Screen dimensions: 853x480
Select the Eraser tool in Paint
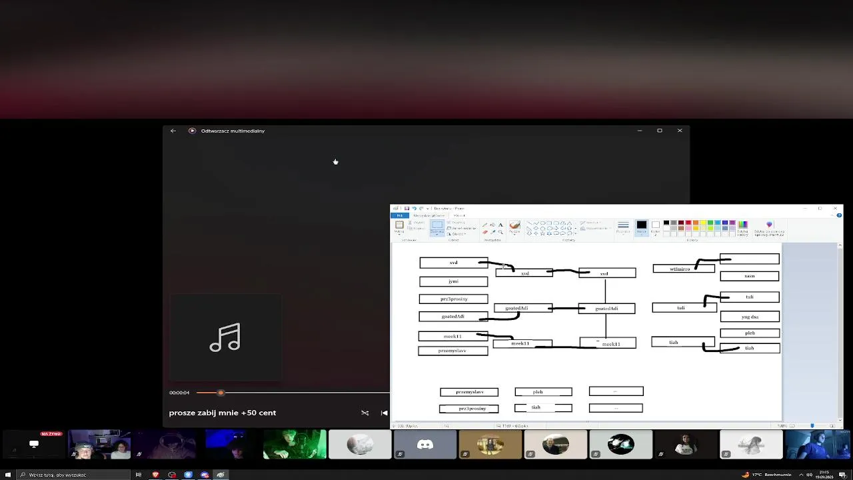click(x=485, y=232)
